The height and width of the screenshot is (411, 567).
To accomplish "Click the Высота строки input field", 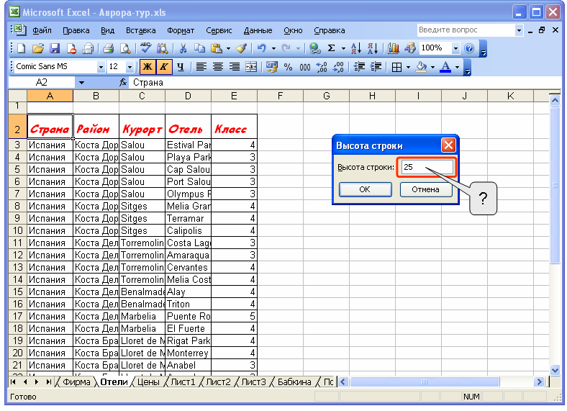I will [x=427, y=167].
